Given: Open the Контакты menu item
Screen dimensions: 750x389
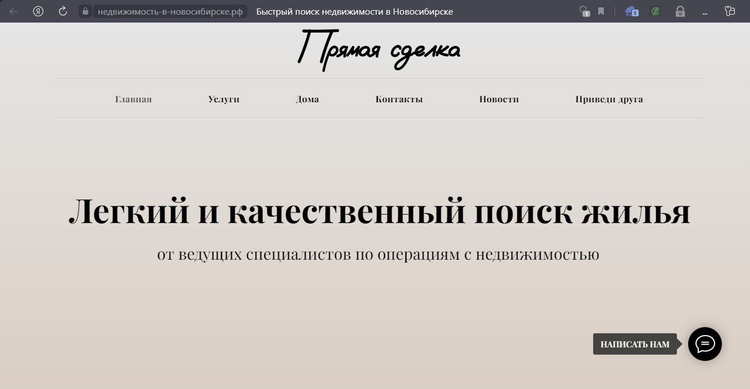Looking at the screenshot, I should [x=399, y=99].
